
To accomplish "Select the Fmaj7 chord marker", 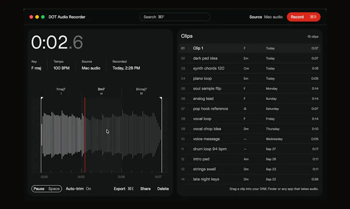I will pyautogui.click(x=61, y=91).
